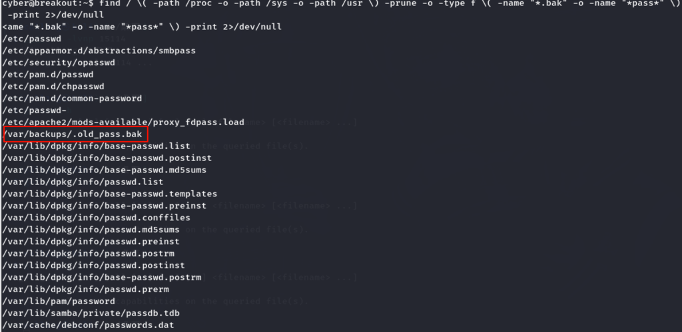The height and width of the screenshot is (332, 682).
Task: Select the base-passwd.templates line
Action: tap(110, 194)
